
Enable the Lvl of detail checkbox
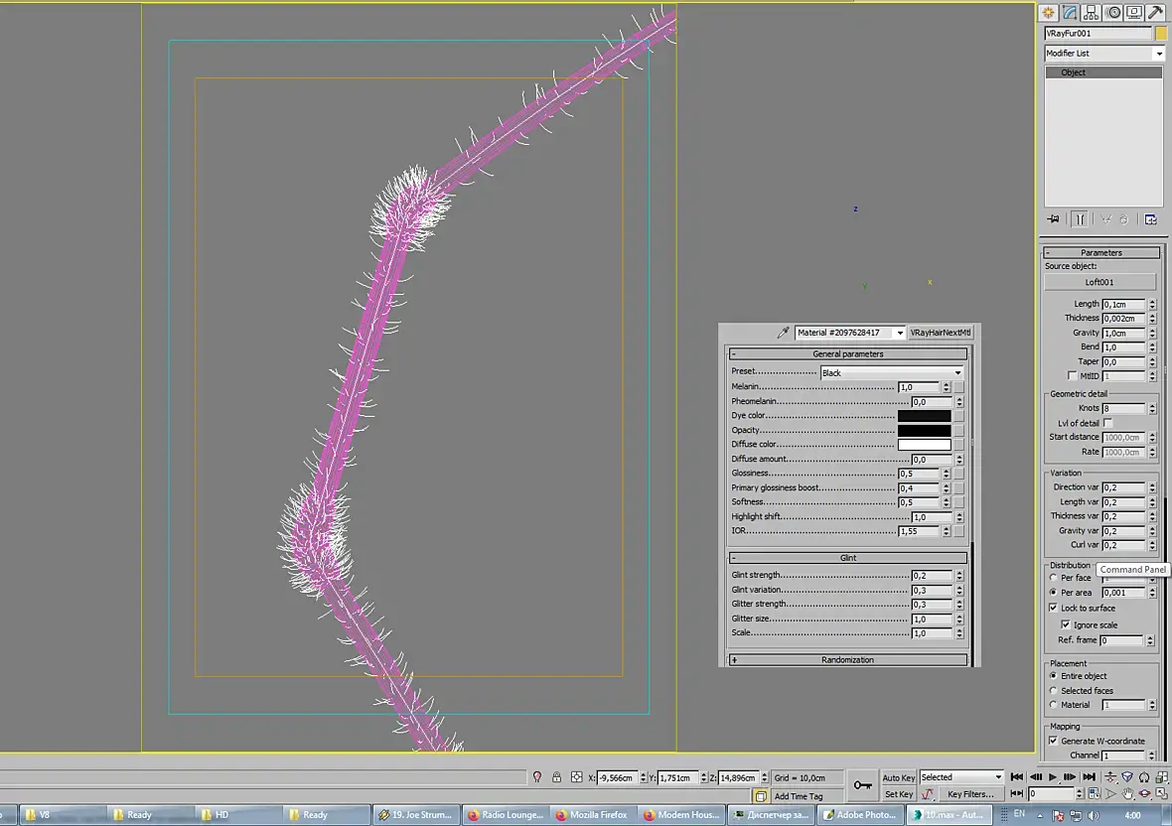click(x=1107, y=423)
